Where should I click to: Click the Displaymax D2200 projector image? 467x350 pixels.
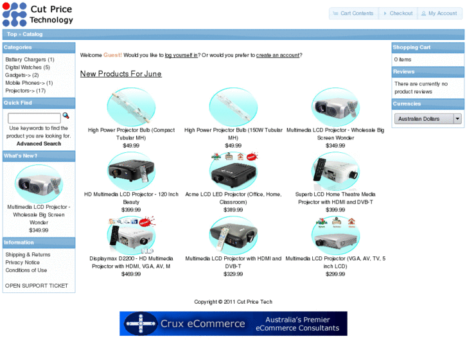(131, 235)
